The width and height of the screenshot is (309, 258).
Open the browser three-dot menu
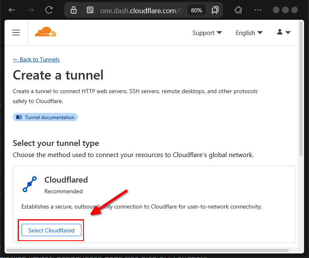258,10
